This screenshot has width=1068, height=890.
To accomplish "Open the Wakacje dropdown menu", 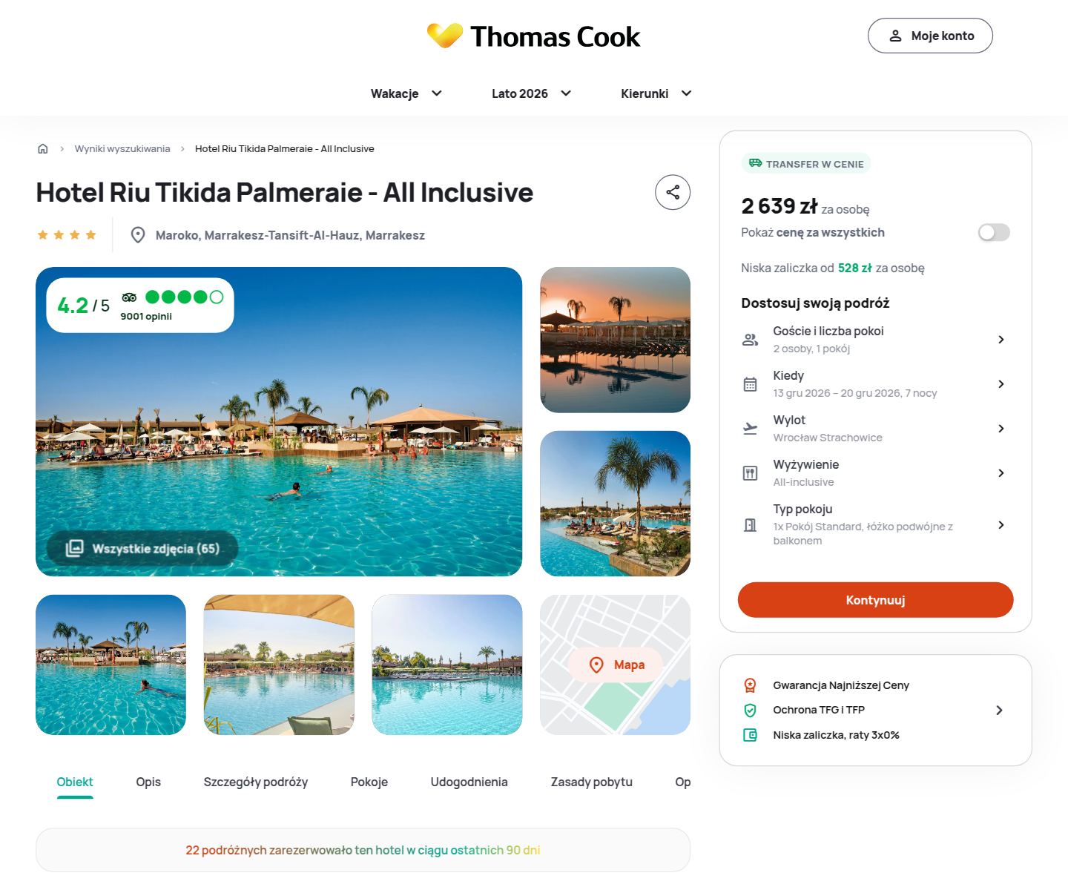I will tap(406, 93).
